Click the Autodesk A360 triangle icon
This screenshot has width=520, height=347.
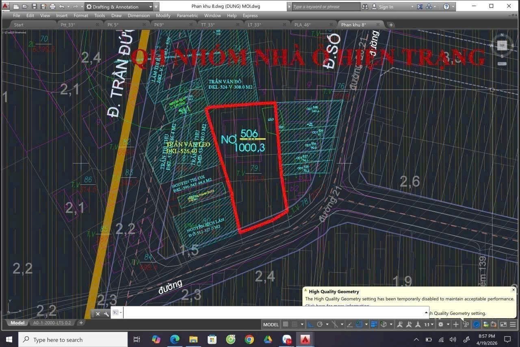tap(429, 7)
